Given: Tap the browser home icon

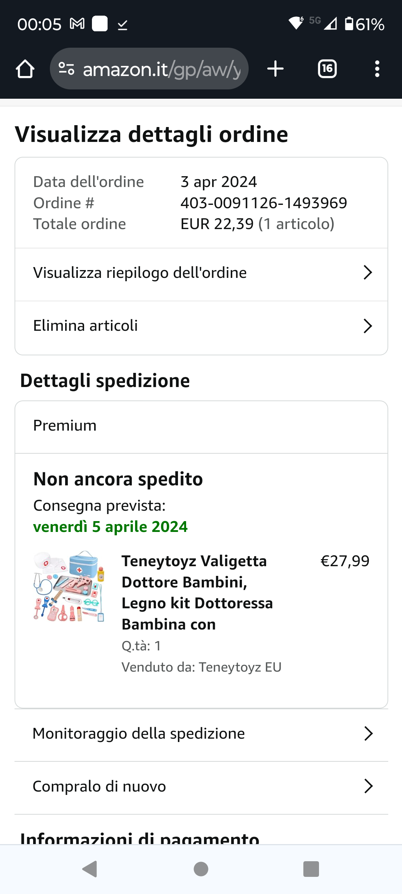Looking at the screenshot, I should pyautogui.click(x=25, y=69).
